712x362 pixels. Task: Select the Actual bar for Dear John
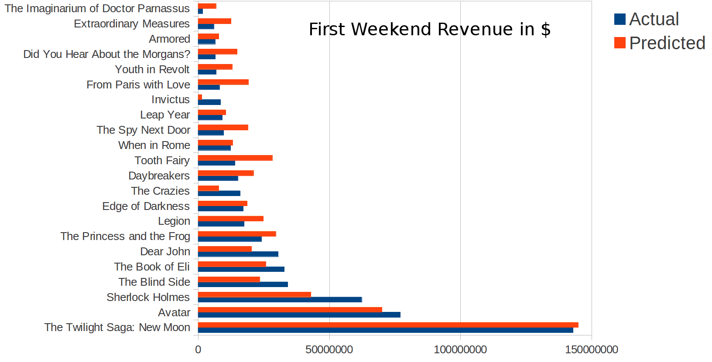tap(238, 254)
